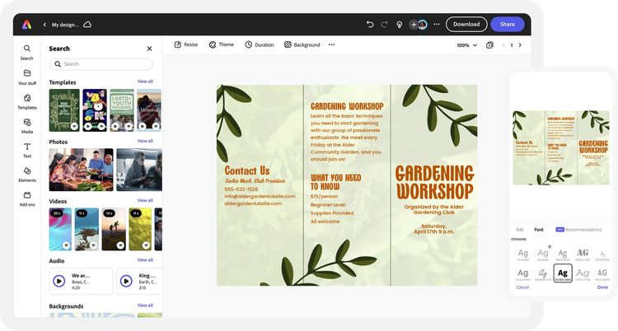The image size is (618, 331).
Task: Click the Adobe Express home logo
Action: tap(26, 25)
